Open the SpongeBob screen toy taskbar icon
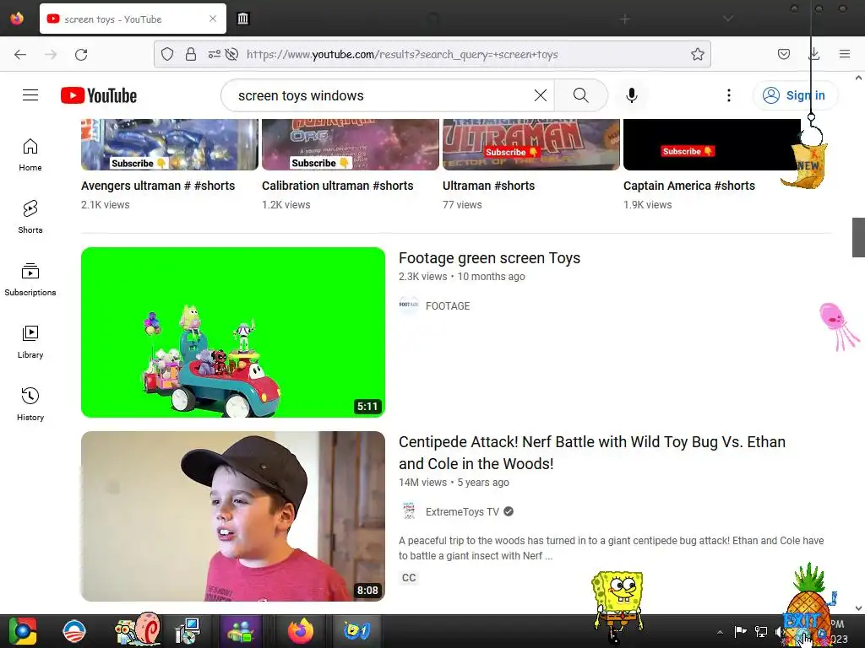 point(356,631)
